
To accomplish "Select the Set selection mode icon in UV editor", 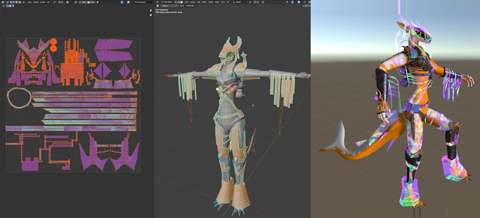I will (8, 6).
